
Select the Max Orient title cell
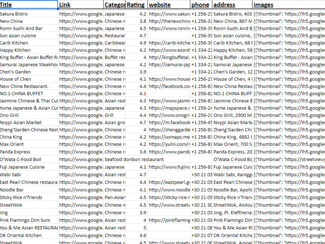click(x=29, y=144)
